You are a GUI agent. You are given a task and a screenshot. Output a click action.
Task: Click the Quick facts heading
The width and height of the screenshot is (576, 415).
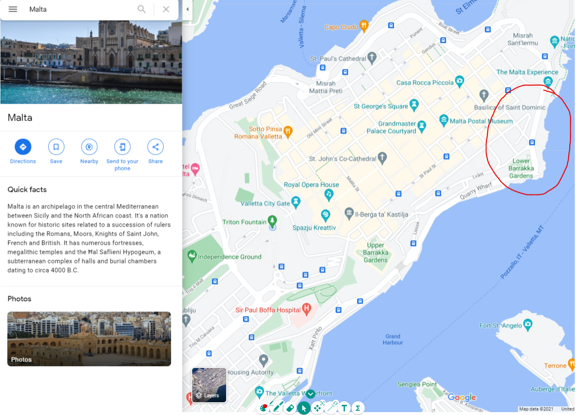[27, 189]
